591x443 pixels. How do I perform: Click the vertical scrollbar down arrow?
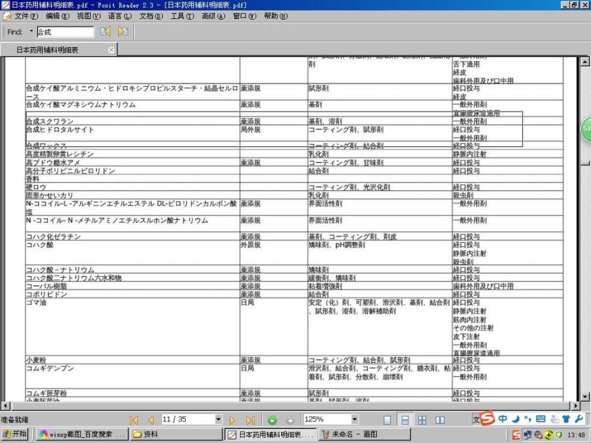[x=584, y=396]
